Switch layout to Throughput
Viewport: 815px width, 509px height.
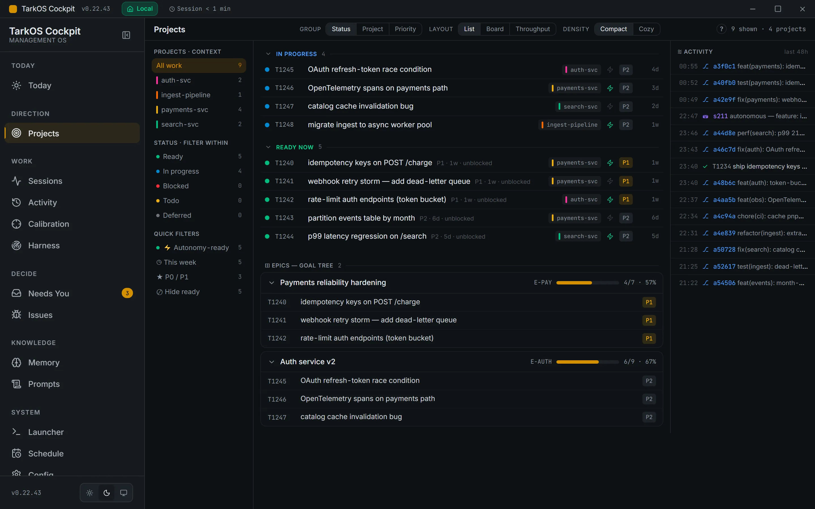(x=533, y=29)
